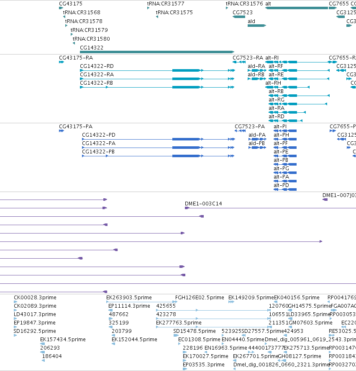Select CG14322-PB coding sequence label

[98, 152]
